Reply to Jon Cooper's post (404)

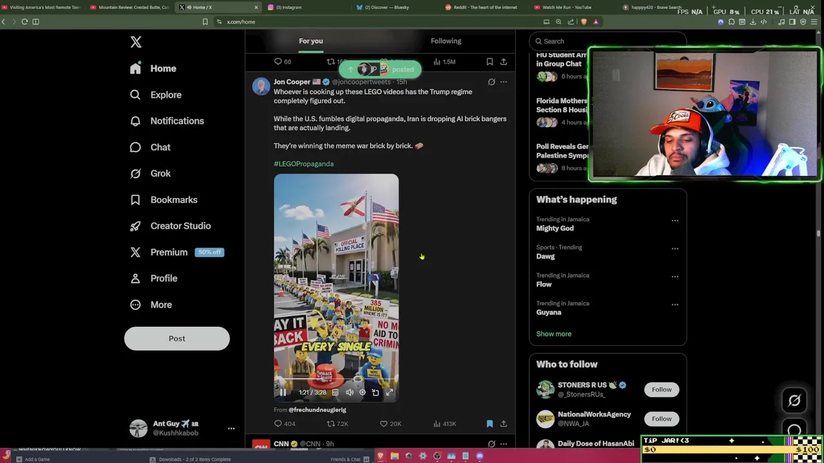pyautogui.click(x=285, y=424)
